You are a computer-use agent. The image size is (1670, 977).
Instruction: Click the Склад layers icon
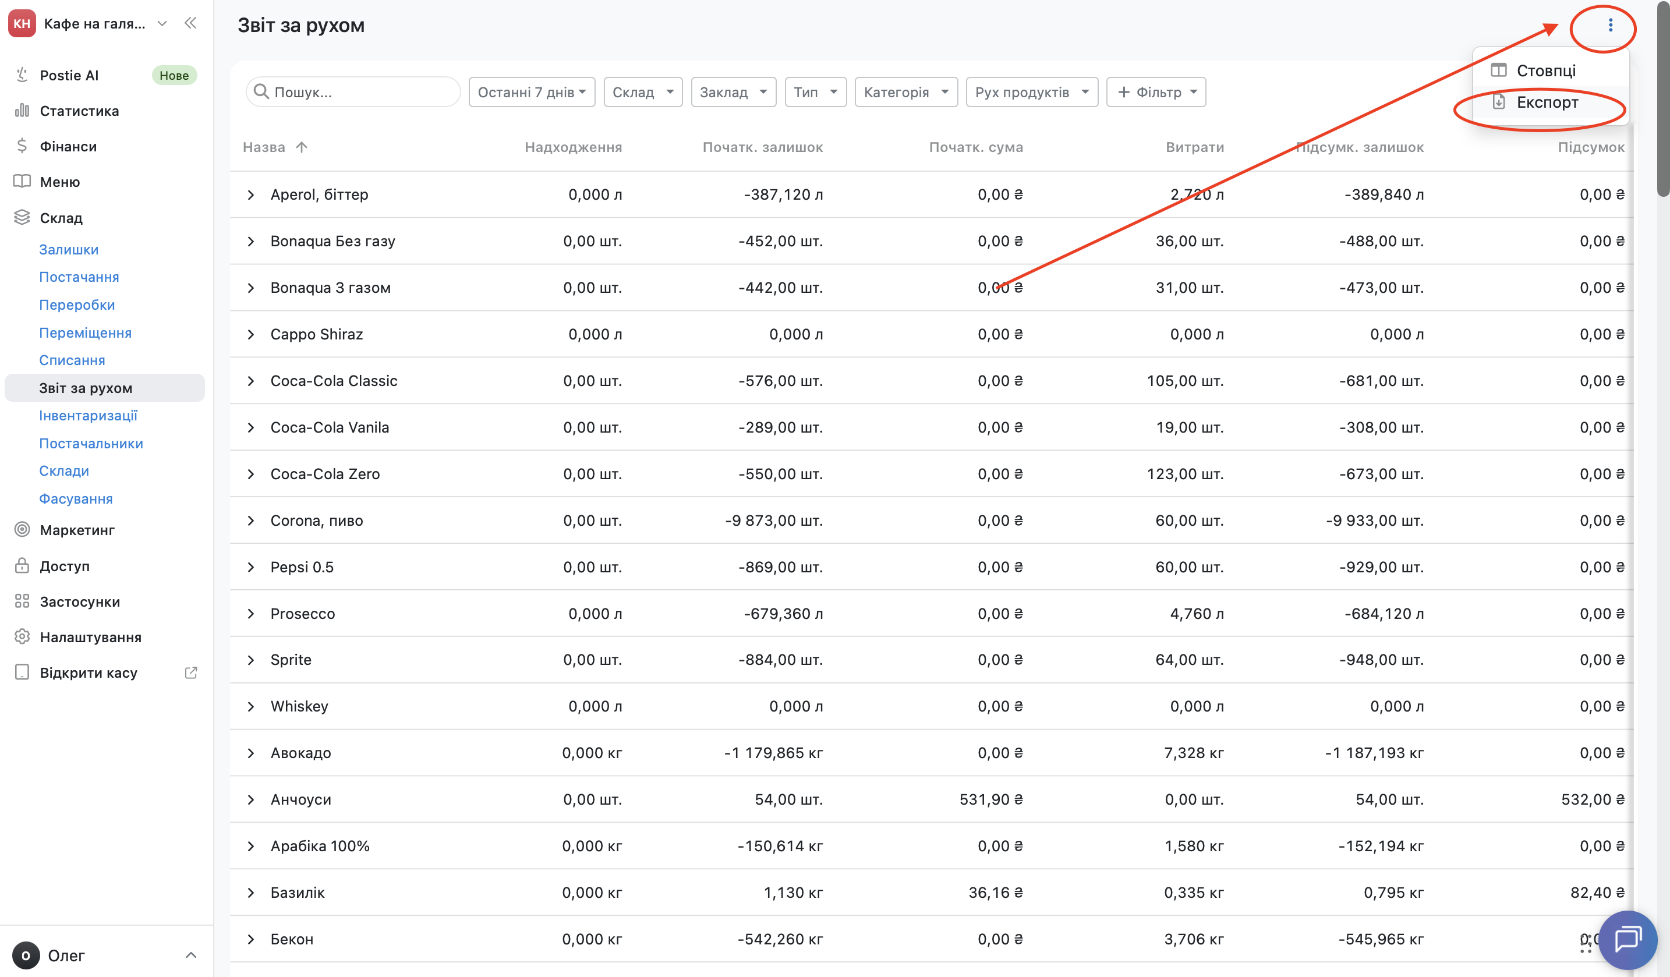click(23, 217)
